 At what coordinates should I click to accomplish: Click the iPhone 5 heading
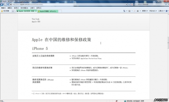point(40,48)
